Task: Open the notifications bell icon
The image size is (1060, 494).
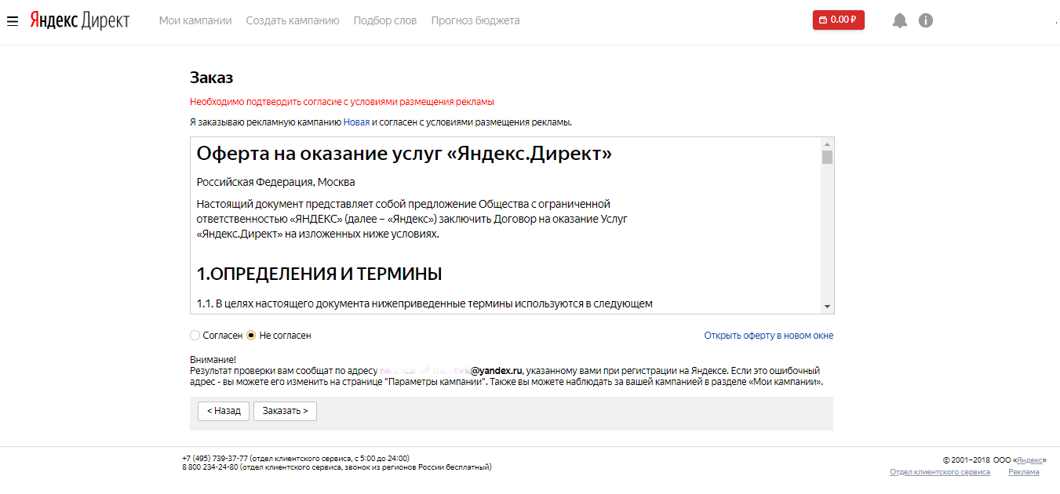Action: tap(900, 21)
